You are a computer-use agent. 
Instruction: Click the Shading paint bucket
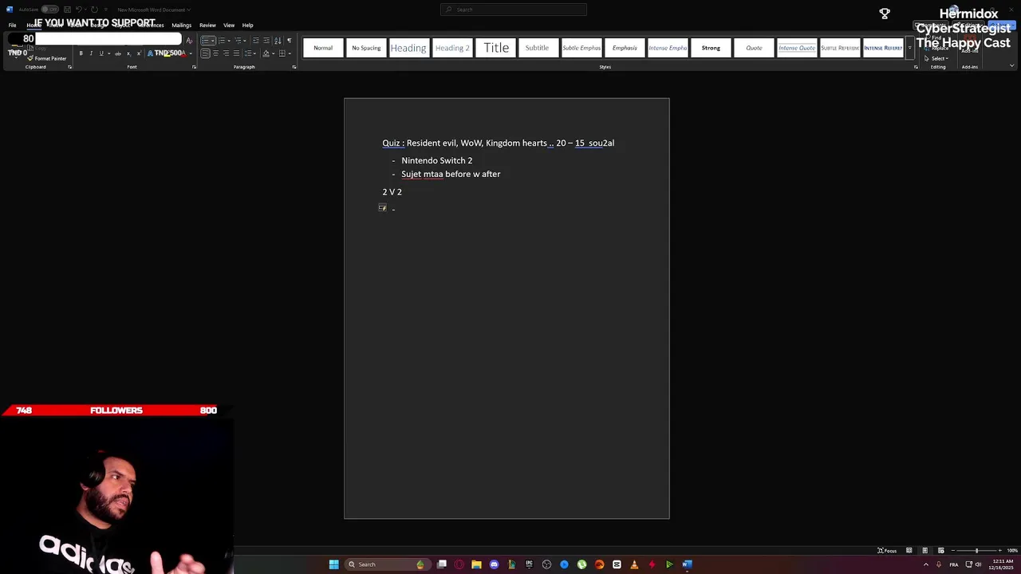[266, 53]
